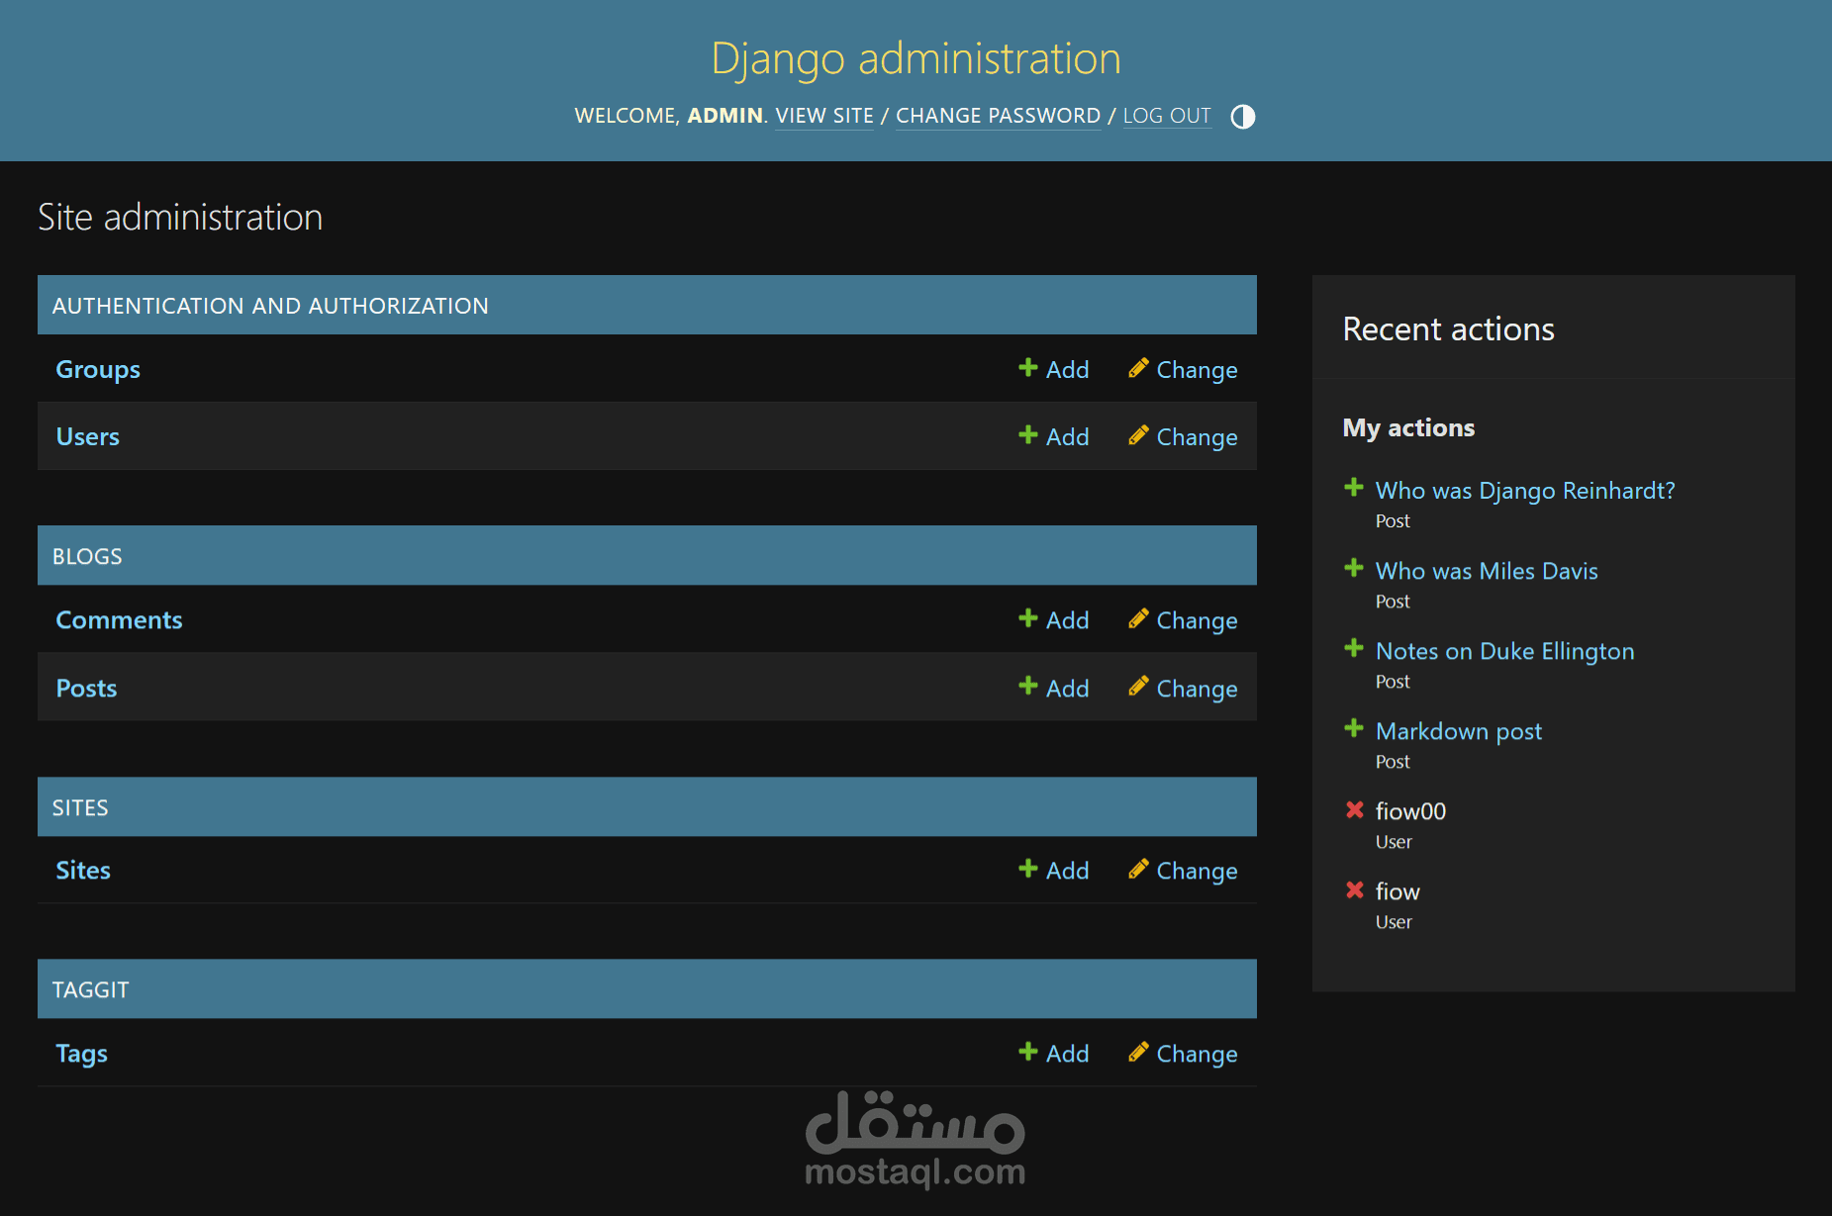1832x1216 pixels.
Task: Click the Log Out link
Action: pos(1167,116)
